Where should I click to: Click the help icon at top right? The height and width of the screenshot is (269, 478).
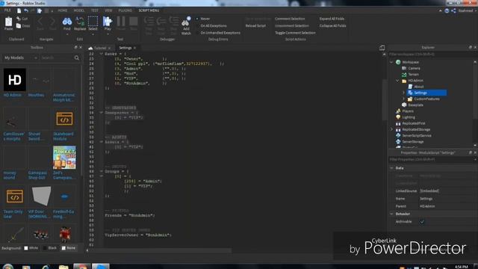coord(447,10)
